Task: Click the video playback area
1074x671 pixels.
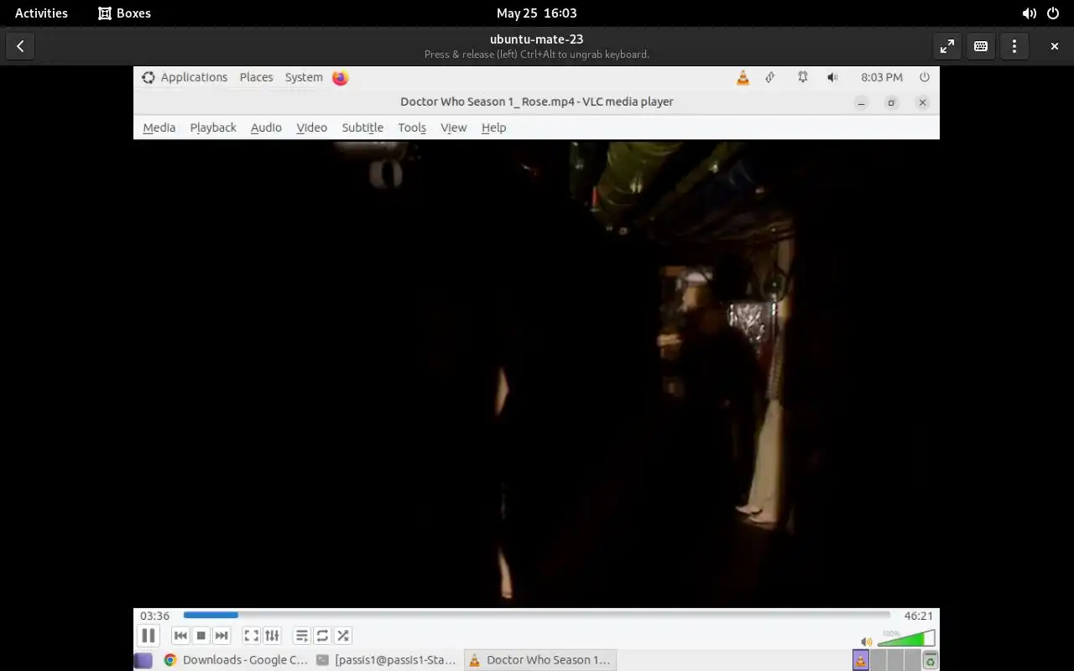Action: 536,373
